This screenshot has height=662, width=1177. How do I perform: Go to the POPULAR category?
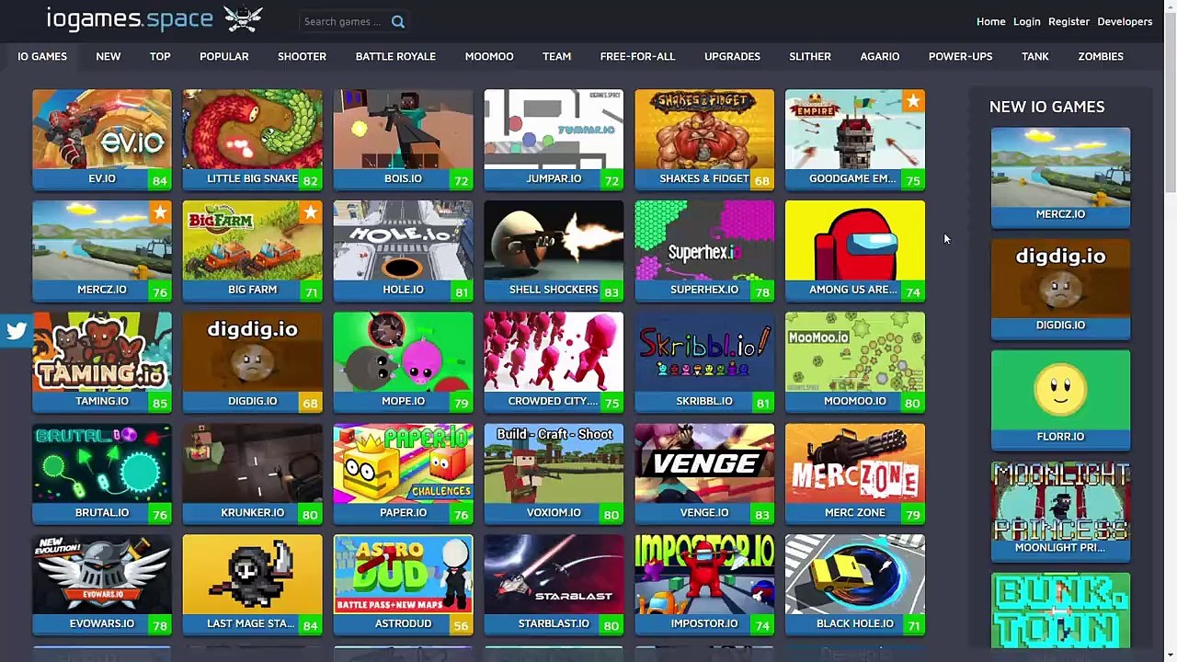pyautogui.click(x=224, y=56)
